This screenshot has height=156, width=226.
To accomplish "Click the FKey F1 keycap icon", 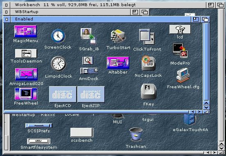I will click(149, 91).
